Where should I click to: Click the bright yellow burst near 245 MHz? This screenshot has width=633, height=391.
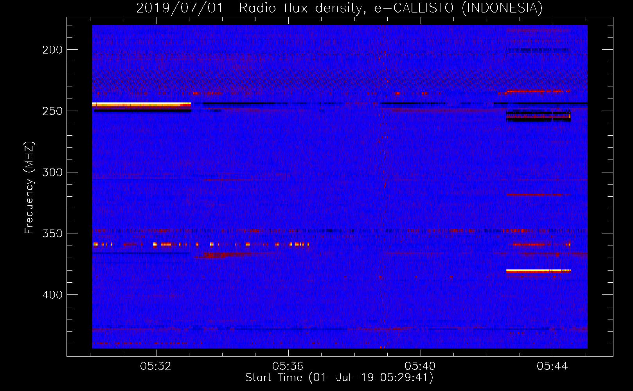click(141, 104)
